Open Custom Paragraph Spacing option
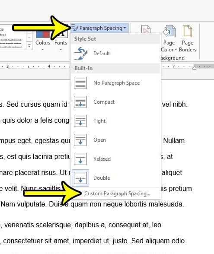Viewport: 214px width, 254px height. (x=118, y=194)
